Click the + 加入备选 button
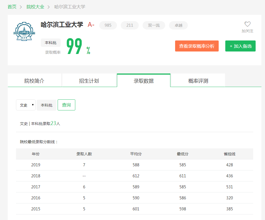The height and width of the screenshot is (220, 265). (240, 46)
